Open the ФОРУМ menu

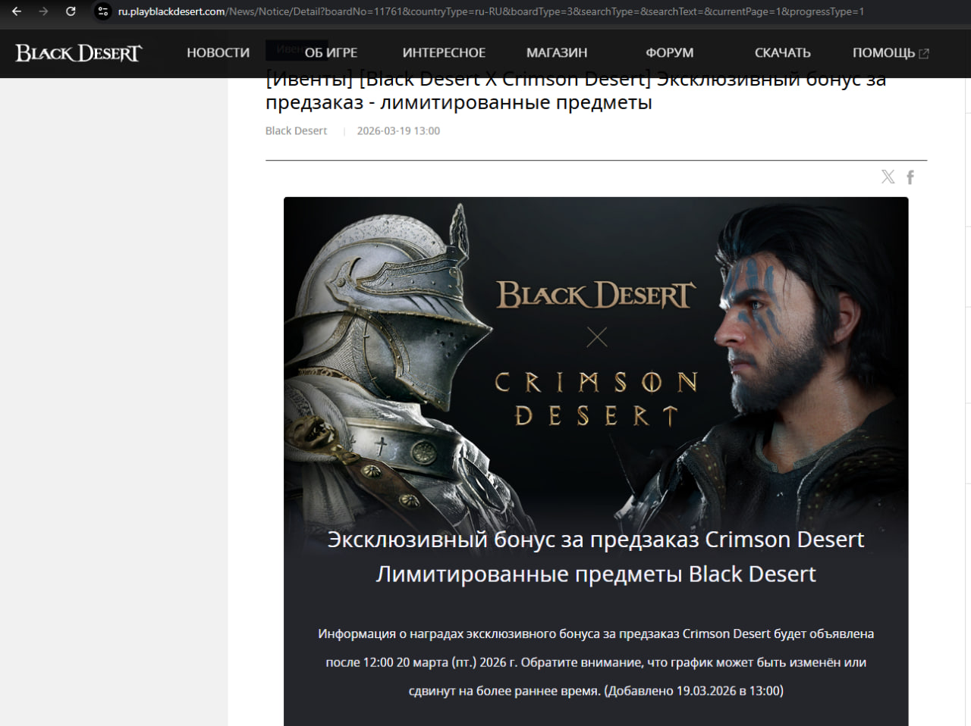(670, 53)
